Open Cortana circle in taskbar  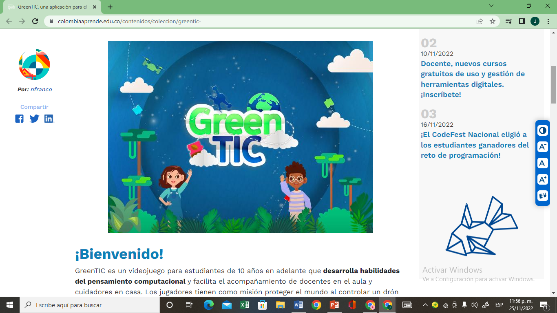tap(170, 305)
